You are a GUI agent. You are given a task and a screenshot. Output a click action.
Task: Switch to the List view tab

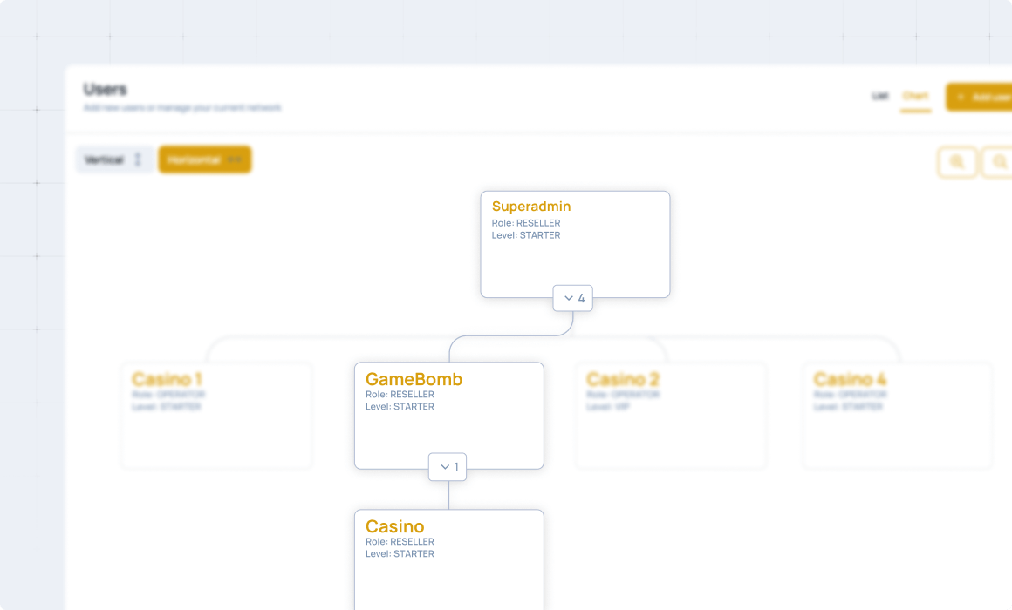click(x=880, y=96)
